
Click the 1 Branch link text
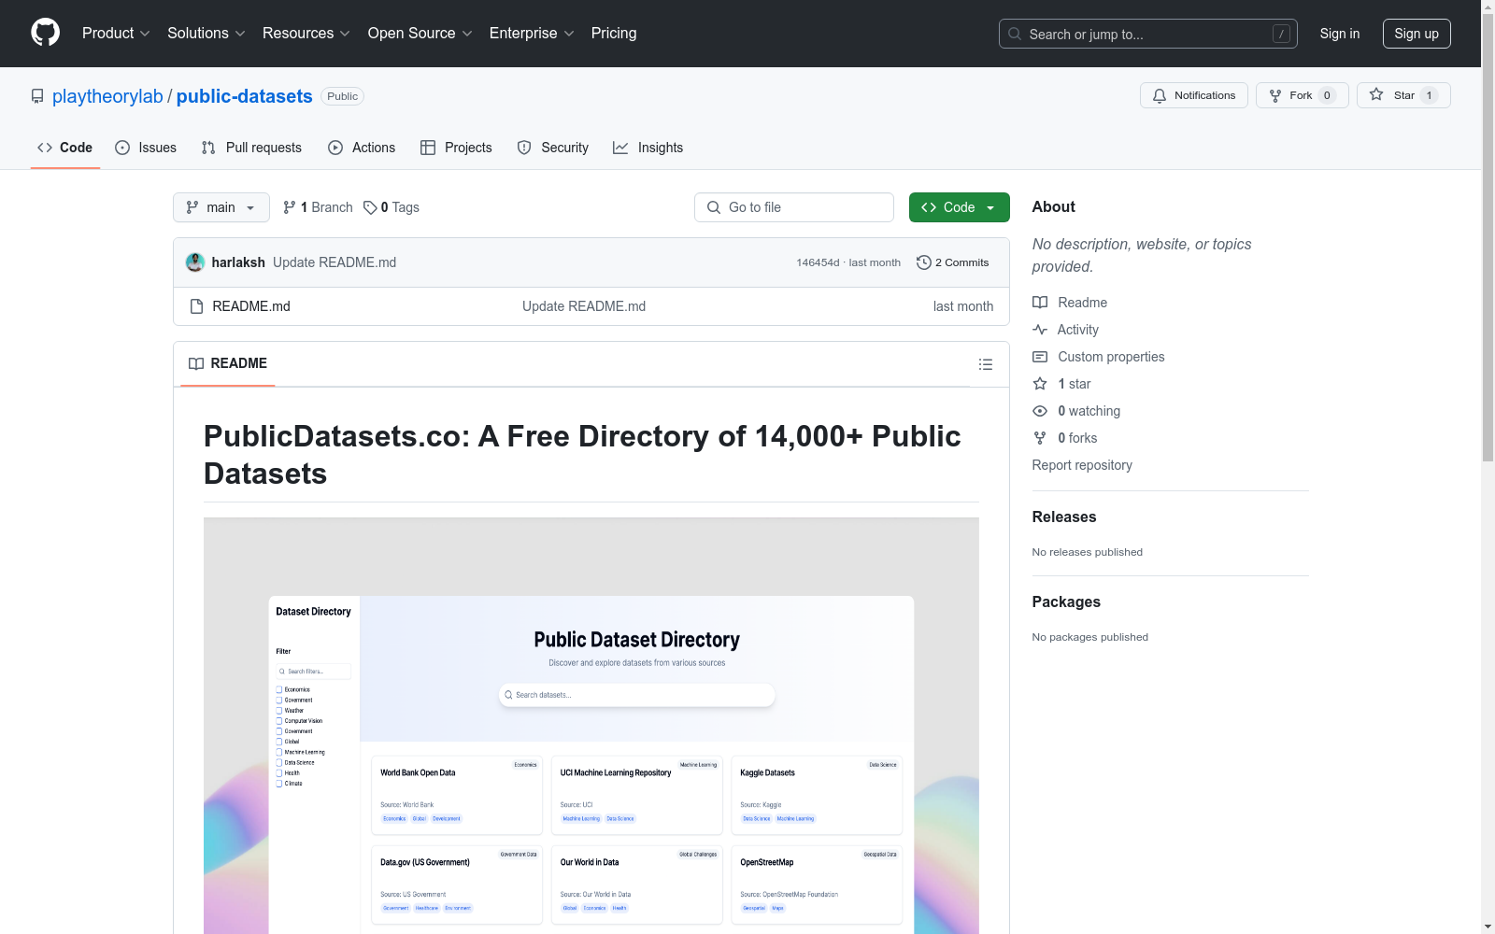327,207
